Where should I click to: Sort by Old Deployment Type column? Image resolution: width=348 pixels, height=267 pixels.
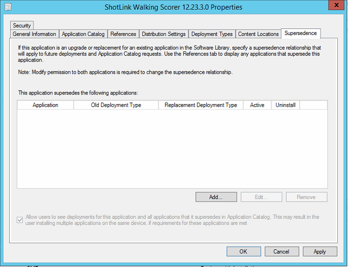click(x=116, y=105)
